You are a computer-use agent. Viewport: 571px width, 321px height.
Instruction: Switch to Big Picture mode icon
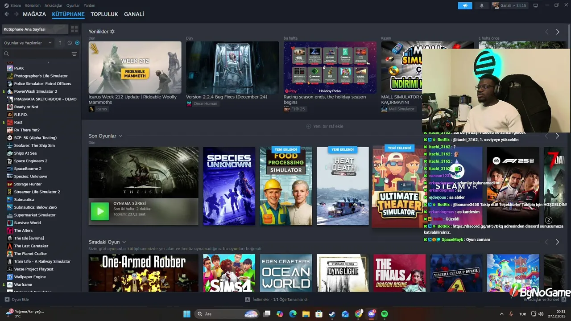pos(535,5)
